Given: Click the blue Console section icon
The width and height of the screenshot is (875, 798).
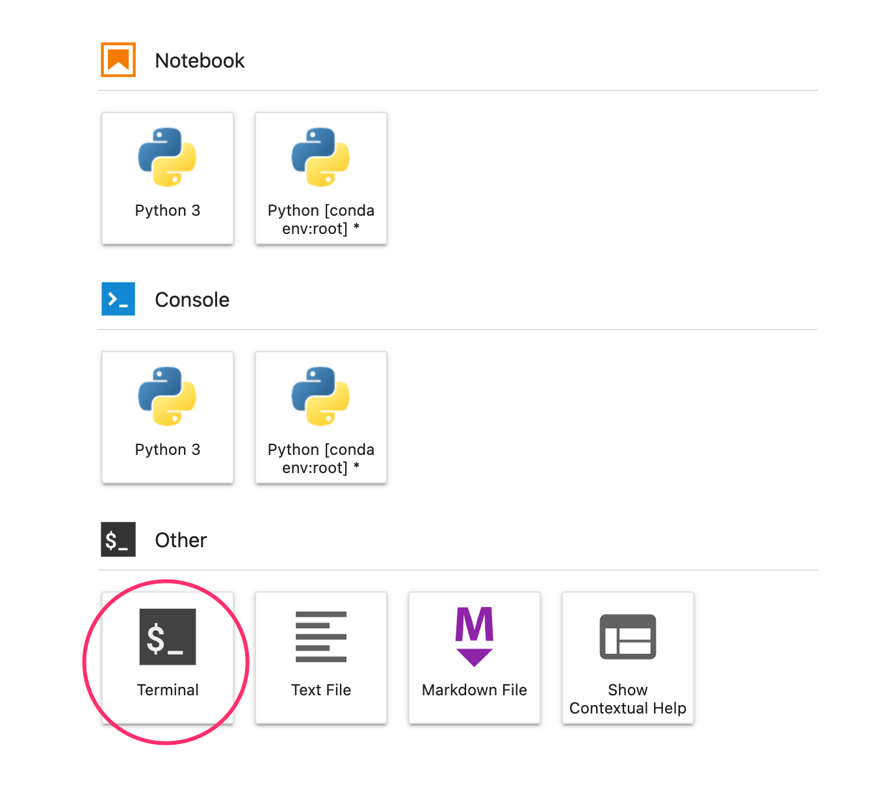Looking at the screenshot, I should pyautogui.click(x=118, y=299).
